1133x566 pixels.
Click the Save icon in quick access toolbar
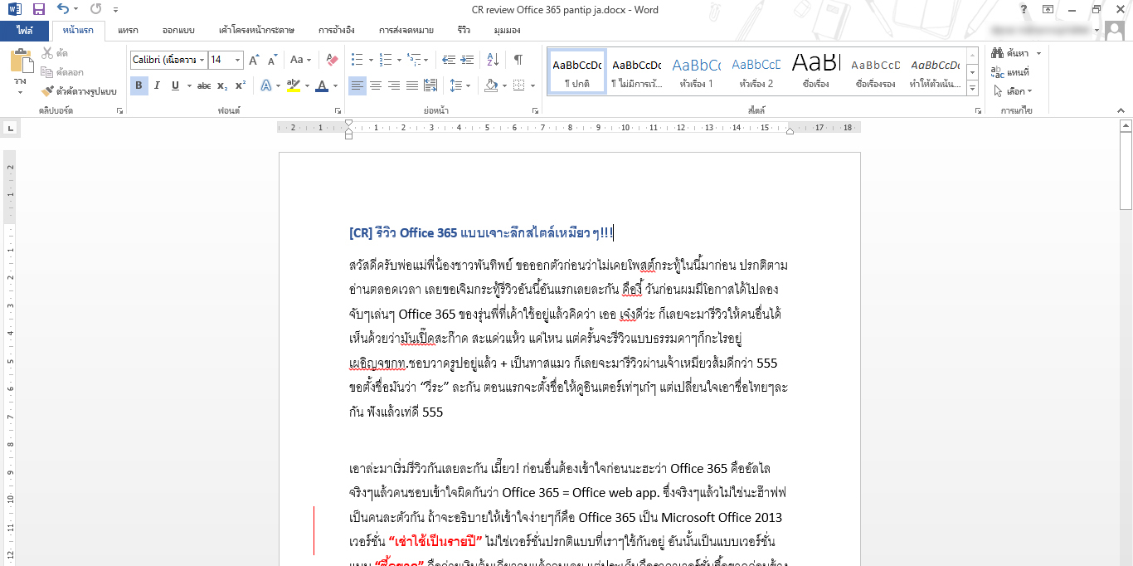click(x=38, y=9)
